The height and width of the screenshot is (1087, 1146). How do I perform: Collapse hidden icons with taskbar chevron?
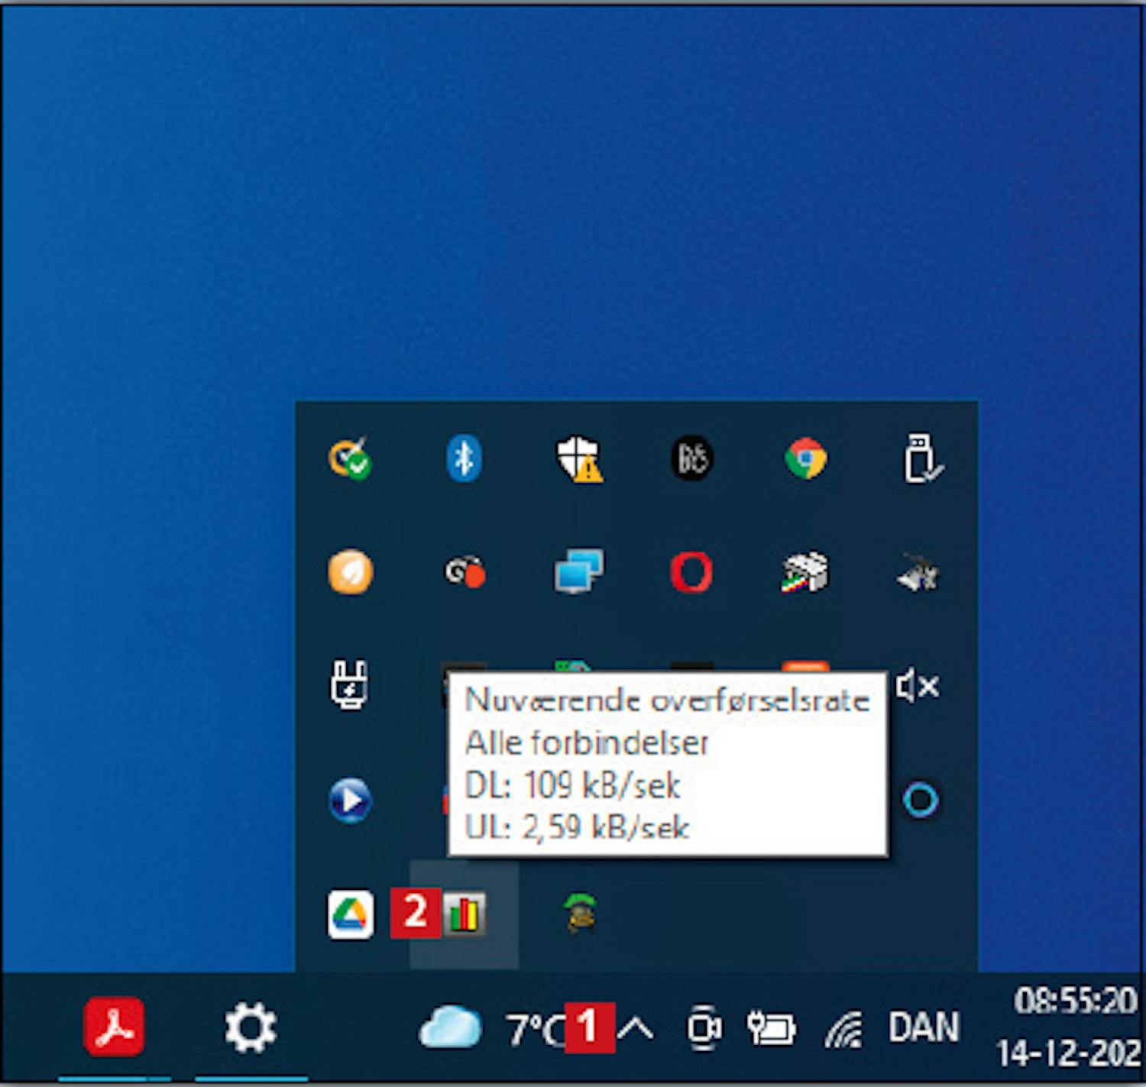[636, 1029]
